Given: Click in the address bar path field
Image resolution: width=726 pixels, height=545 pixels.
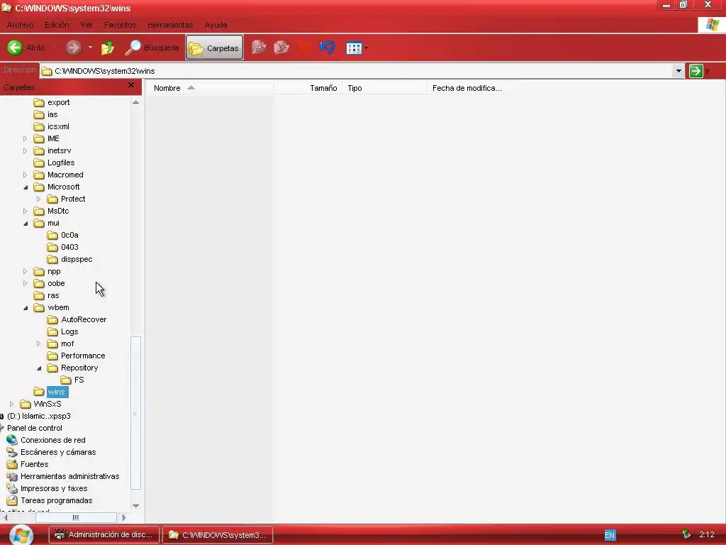Looking at the screenshot, I should [356, 71].
